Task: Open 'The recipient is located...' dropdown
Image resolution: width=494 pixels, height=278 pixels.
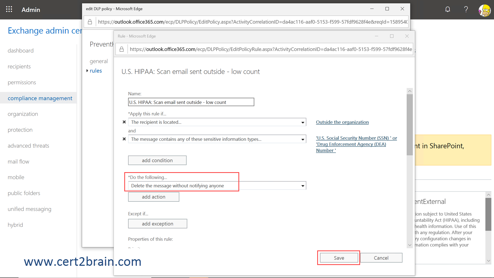Action: (x=217, y=122)
